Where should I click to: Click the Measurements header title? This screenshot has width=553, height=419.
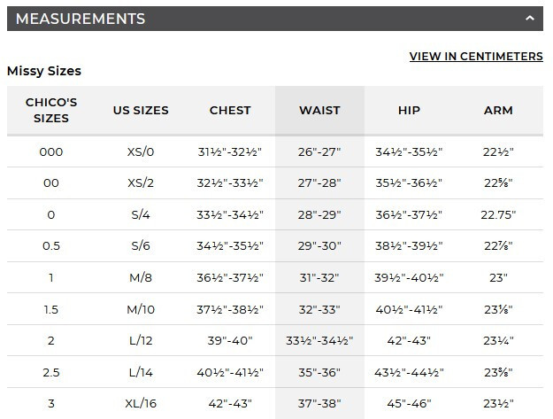(x=81, y=19)
